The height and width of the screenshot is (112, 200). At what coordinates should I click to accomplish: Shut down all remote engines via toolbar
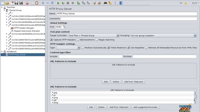tap(88, 3)
